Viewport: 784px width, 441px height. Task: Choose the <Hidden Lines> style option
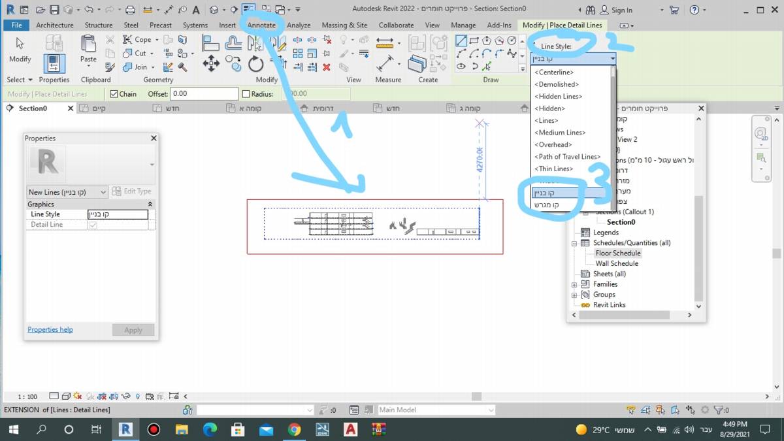point(558,97)
